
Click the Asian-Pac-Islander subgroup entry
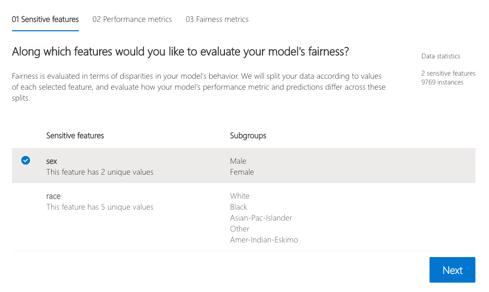point(261,218)
